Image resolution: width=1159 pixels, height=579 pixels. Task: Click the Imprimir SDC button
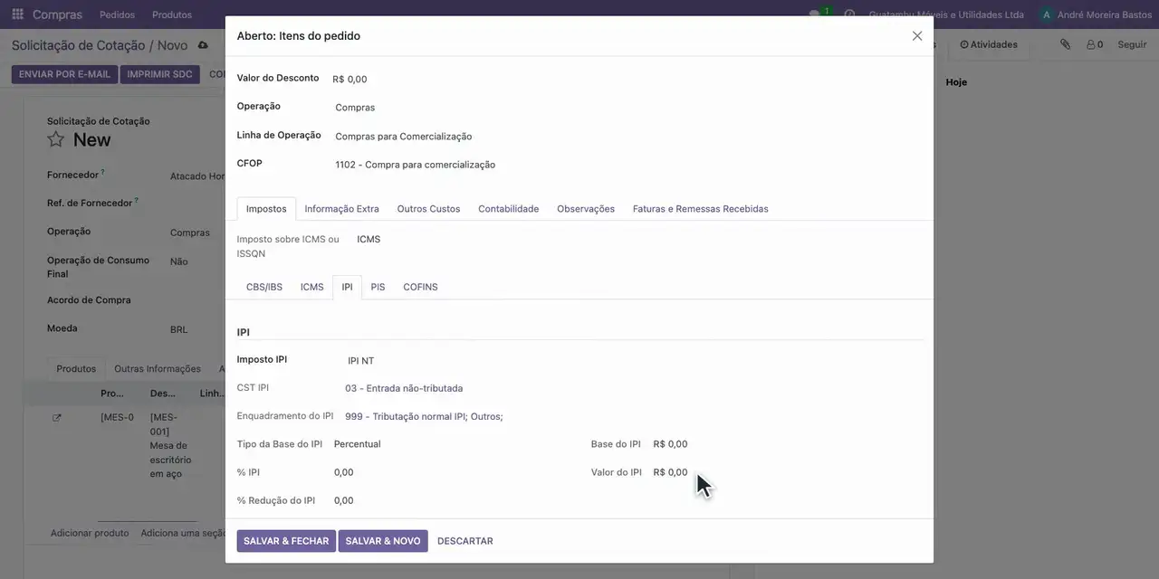pos(159,74)
